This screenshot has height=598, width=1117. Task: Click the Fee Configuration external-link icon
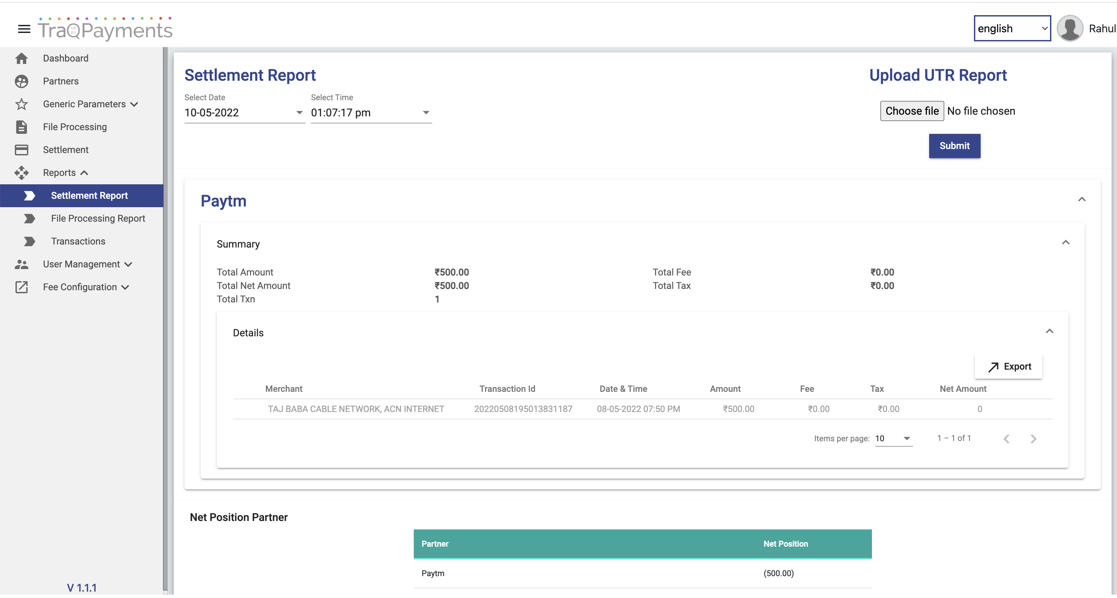tap(21, 287)
